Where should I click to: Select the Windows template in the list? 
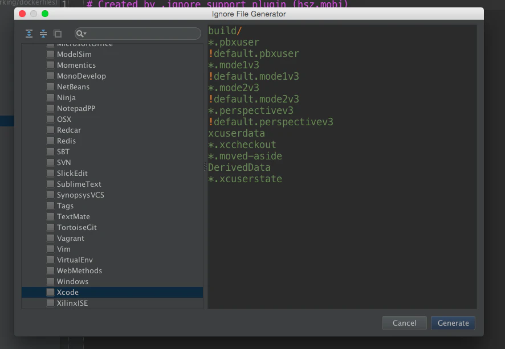pos(112,281)
